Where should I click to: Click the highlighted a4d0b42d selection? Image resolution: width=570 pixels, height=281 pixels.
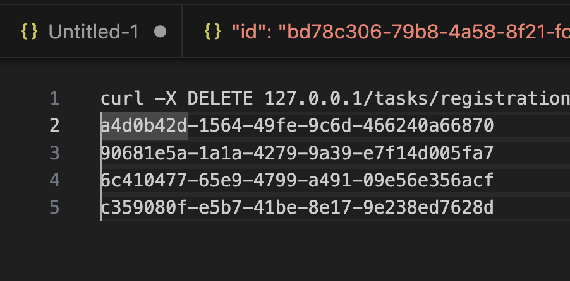(x=144, y=126)
